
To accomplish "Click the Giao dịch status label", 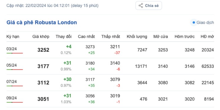I will (205, 23).
